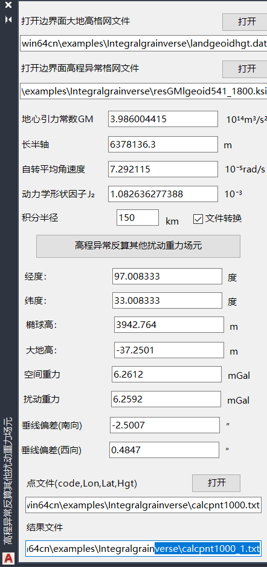267x567 pixels.
Task: Click the 大地高 field showing -37.2501
Action: [x=169, y=350]
